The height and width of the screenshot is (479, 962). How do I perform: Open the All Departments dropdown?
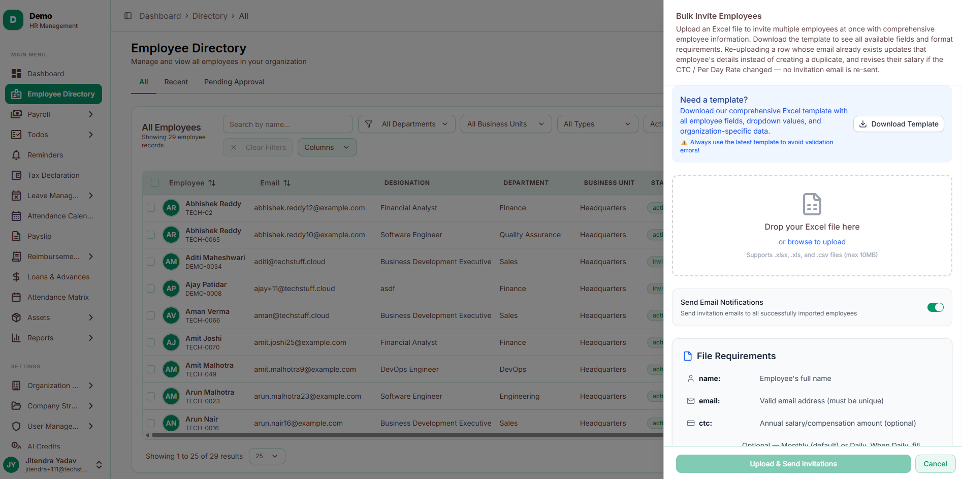tap(406, 124)
